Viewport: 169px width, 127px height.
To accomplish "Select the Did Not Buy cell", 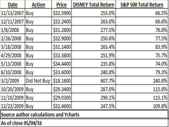I will tap(38, 81).
